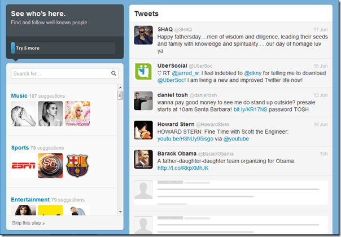Click '78 suggestions' text beside Sports

tap(47, 148)
